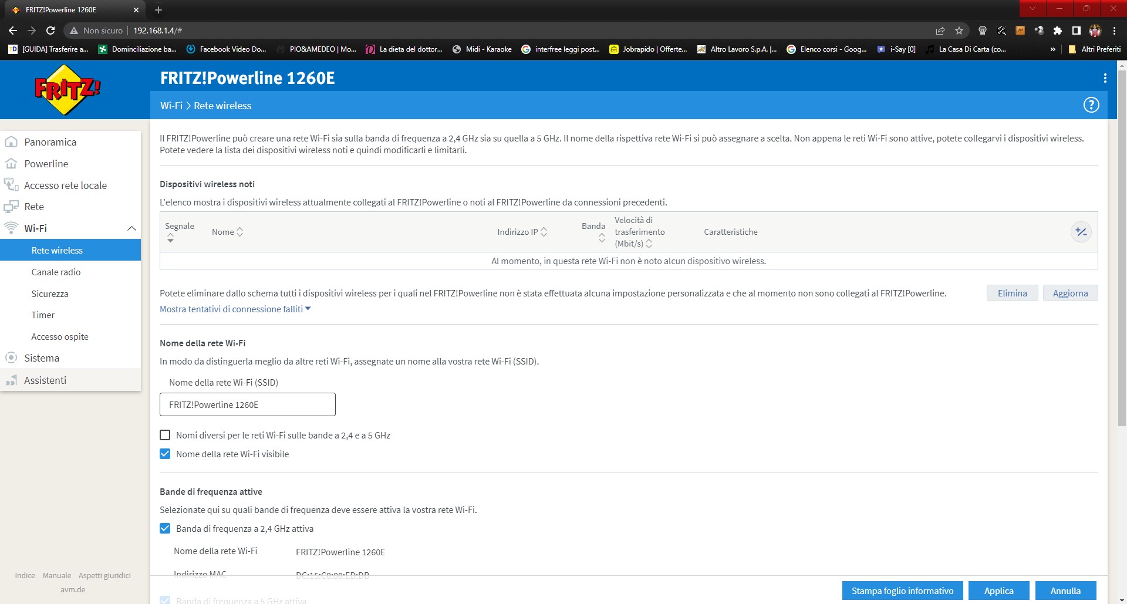Image resolution: width=1127 pixels, height=604 pixels.
Task: Collapse the Wi-Fi sidebar section chevron
Action: click(x=131, y=228)
